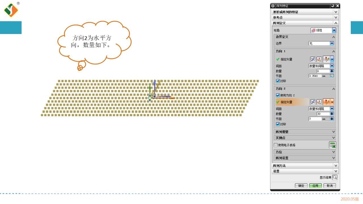Toggle the 使用方向 2 checkbox
Viewport: 363px width, 204px height.
(278, 95)
